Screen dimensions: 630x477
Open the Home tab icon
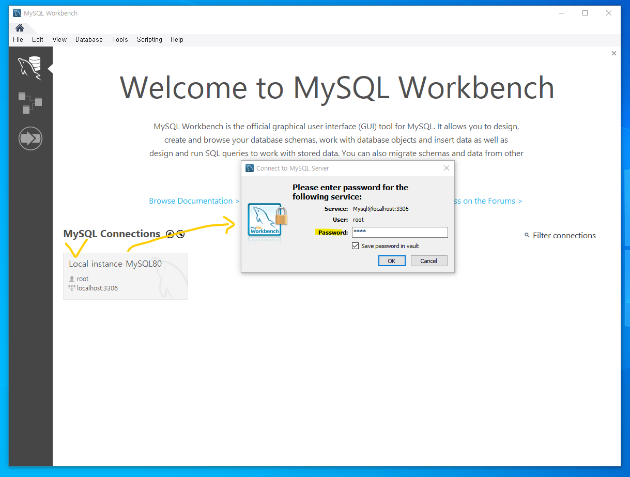point(20,28)
